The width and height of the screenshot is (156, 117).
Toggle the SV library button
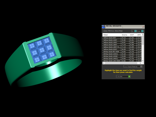pyautogui.click(x=134, y=31)
